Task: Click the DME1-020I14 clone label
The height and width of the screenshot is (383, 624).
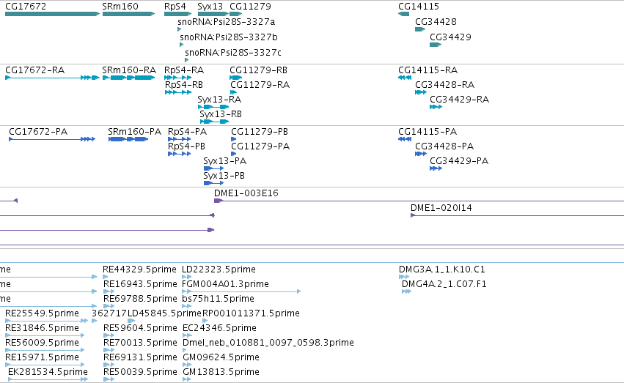Action: pyautogui.click(x=441, y=208)
